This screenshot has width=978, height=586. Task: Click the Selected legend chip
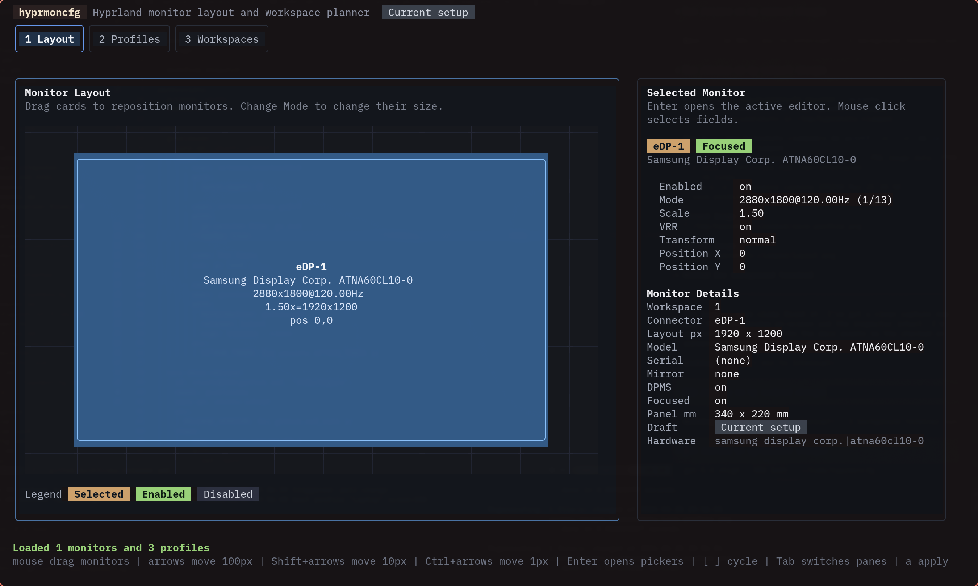(99, 494)
